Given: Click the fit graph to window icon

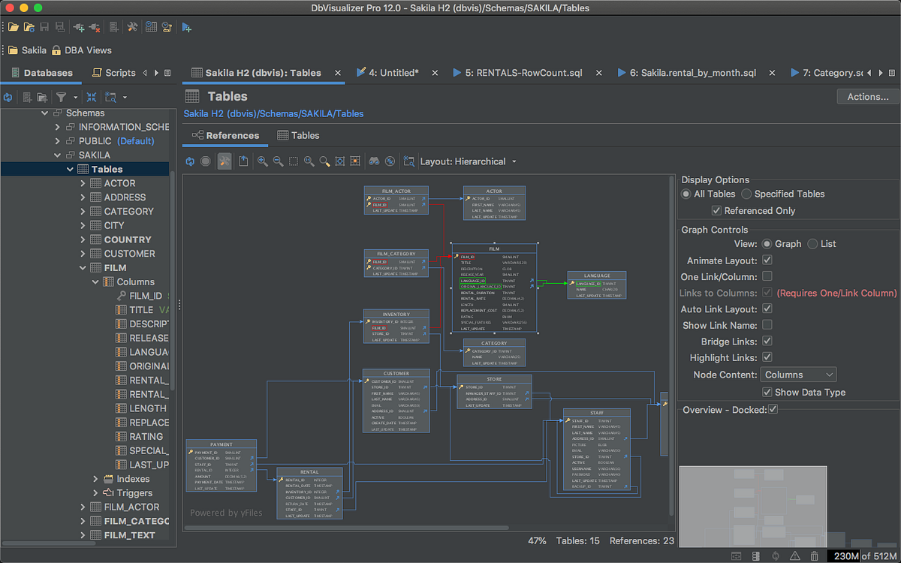Looking at the screenshot, I should [340, 161].
